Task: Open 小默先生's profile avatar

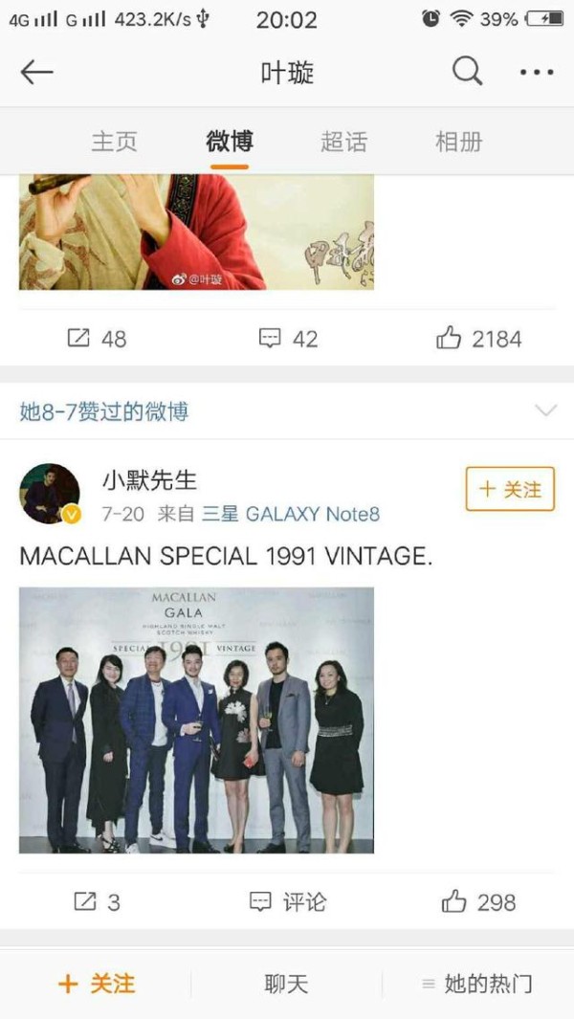Action: [50, 494]
